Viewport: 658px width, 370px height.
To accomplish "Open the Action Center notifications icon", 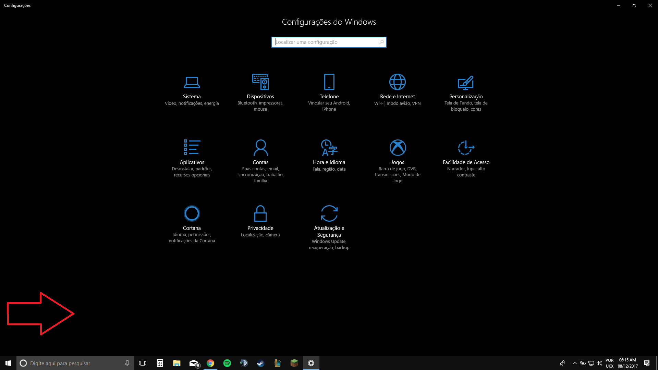I will point(647,363).
